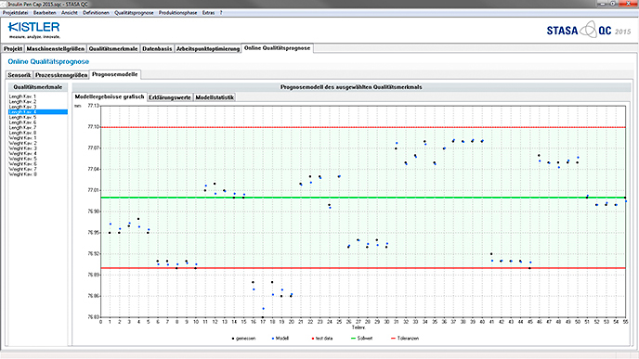The image size is (639, 359).
Task: Switch to the Qualitätsmerkmale main tab
Action: 113,48
